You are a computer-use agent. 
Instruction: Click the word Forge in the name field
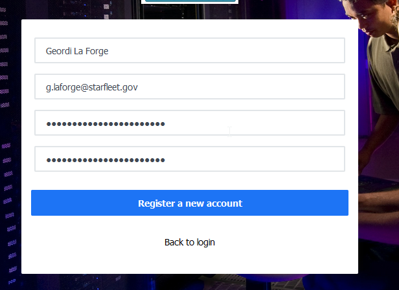pos(97,51)
